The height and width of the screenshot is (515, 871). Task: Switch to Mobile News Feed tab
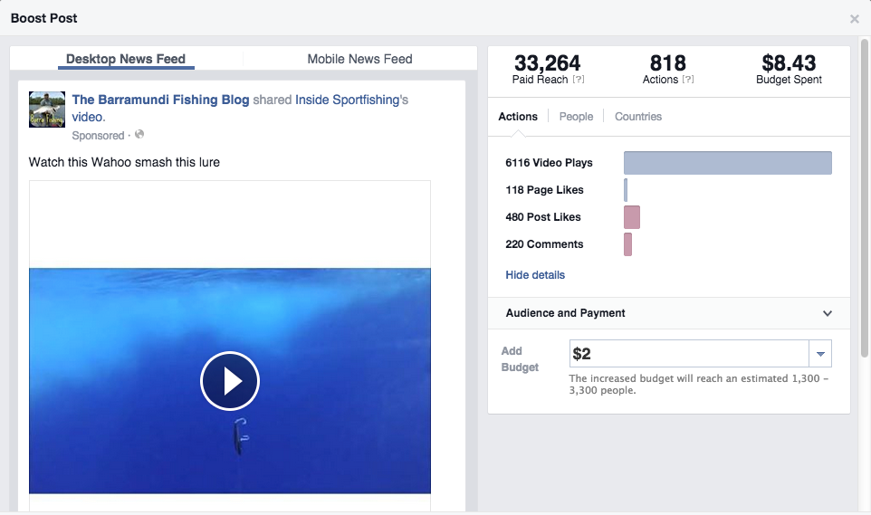coord(359,59)
